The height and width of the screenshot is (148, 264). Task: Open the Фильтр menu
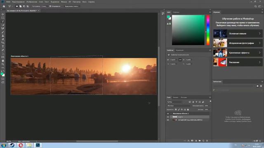(64, 2)
